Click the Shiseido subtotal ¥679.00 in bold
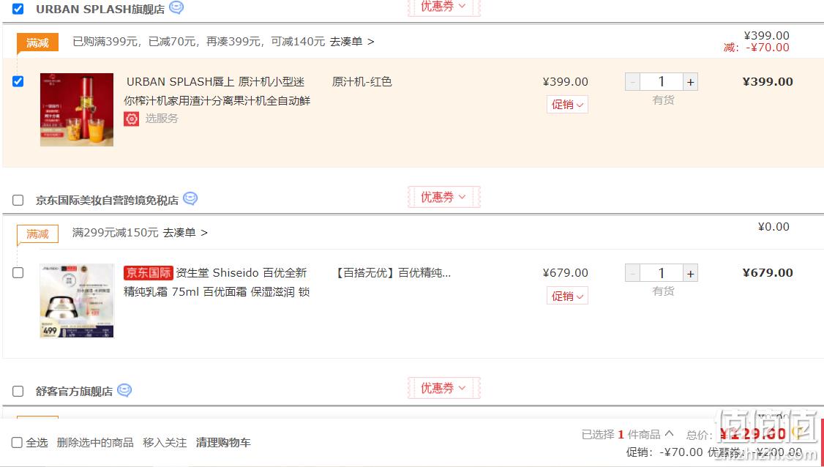This screenshot has height=467, width=824. [768, 272]
